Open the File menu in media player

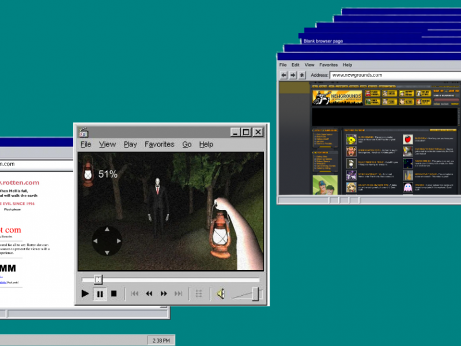(86, 145)
